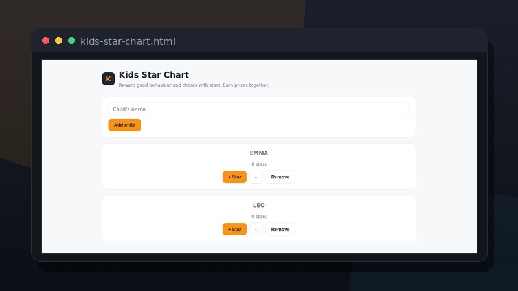518x291 pixels.
Task: Click the orange K app logo icon
Action: 108,79
